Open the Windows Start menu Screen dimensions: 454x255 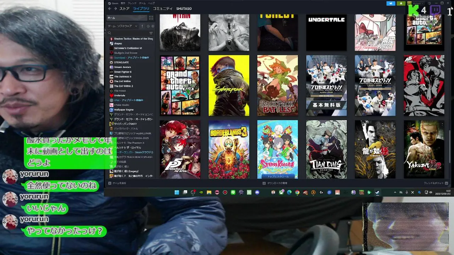point(177,192)
